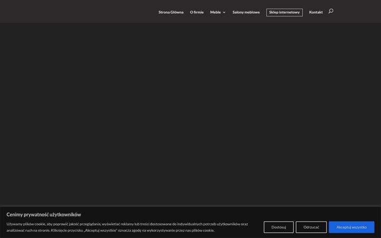Accept all cookies with Akceptuj wszystko

point(351,227)
